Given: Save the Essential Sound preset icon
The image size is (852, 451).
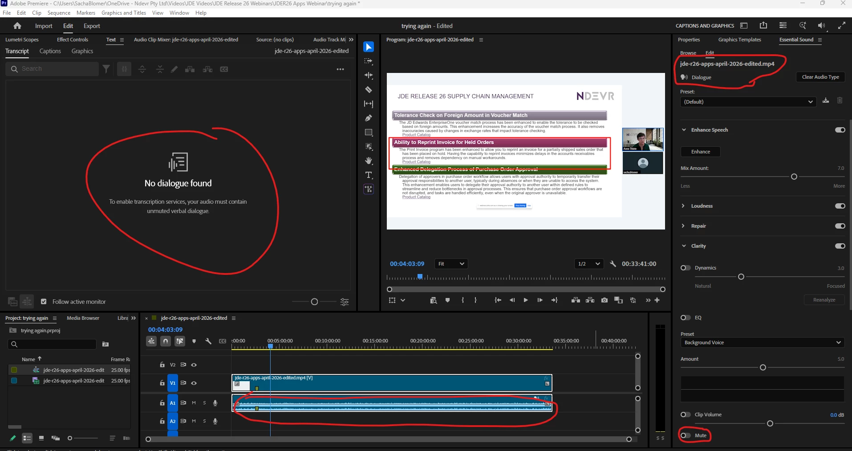Looking at the screenshot, I should (x=826, y=101).
